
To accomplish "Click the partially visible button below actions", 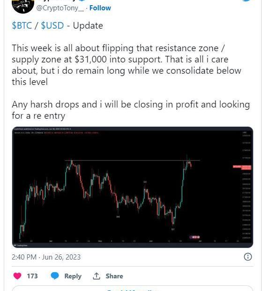I will [133, 288].
